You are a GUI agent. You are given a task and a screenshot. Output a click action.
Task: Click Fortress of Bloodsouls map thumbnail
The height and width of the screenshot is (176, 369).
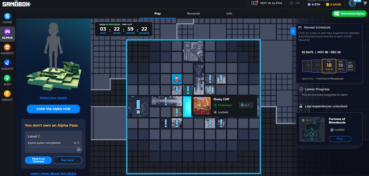312,129
